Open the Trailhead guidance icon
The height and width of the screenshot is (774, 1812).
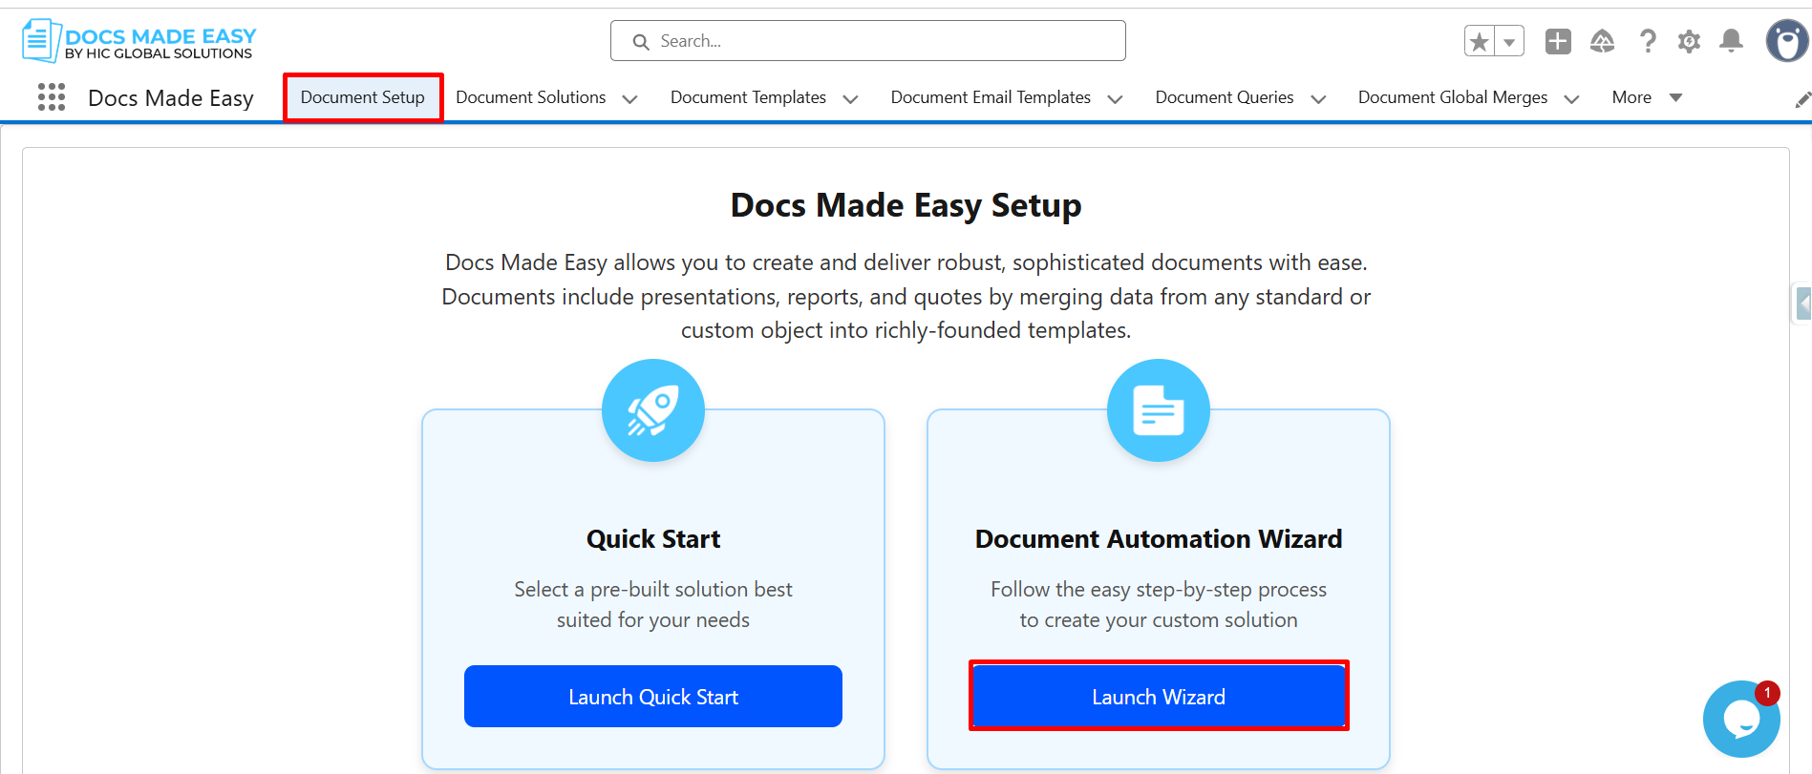(1602, 41)
